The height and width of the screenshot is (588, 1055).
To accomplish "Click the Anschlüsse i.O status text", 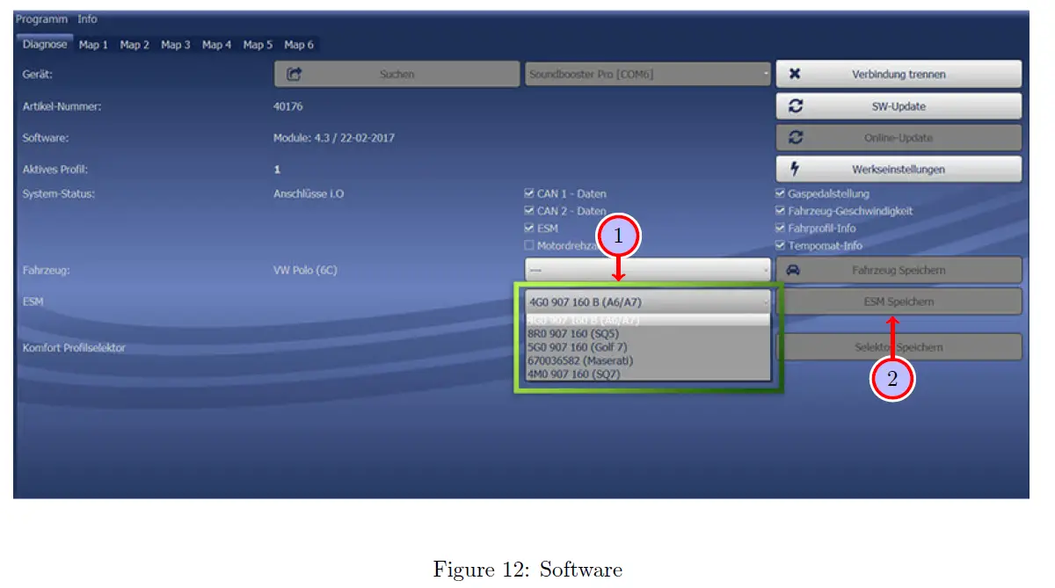I will [x=309, y=193].
